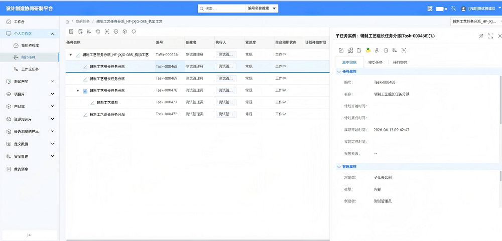Go to 我的任务 in the breadcrumb
Image resolution: width=502 pixels, height=241 pixels.
(x=83, y=22)
